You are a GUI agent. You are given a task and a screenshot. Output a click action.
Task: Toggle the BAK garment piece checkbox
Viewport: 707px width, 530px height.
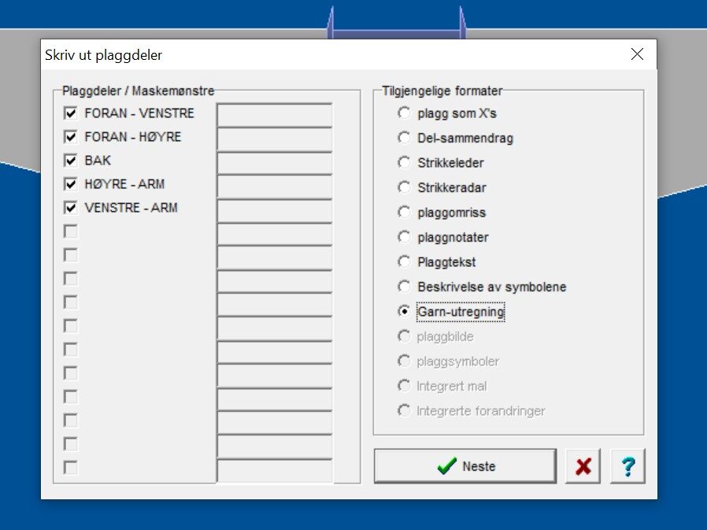pos(71,161)
